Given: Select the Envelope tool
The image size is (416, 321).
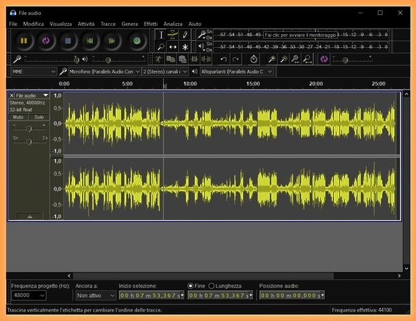Looking at the screenshot, I should click(x=173, y=35).
